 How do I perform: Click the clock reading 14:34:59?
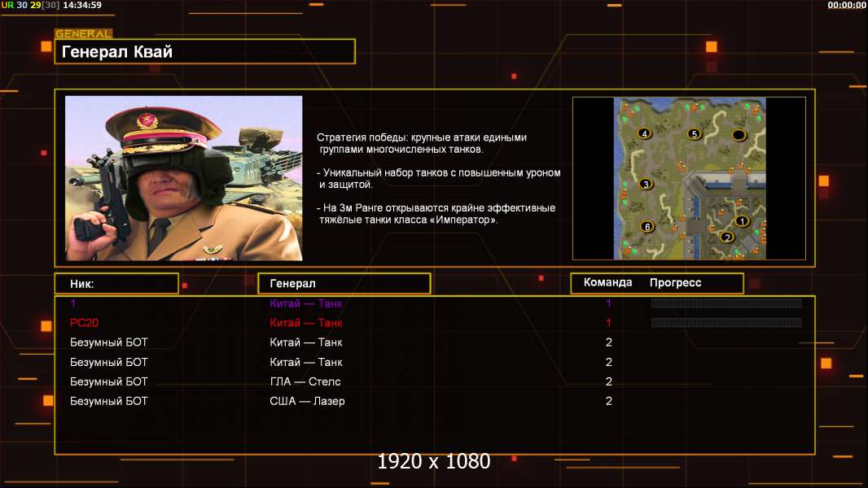point(82,5)
